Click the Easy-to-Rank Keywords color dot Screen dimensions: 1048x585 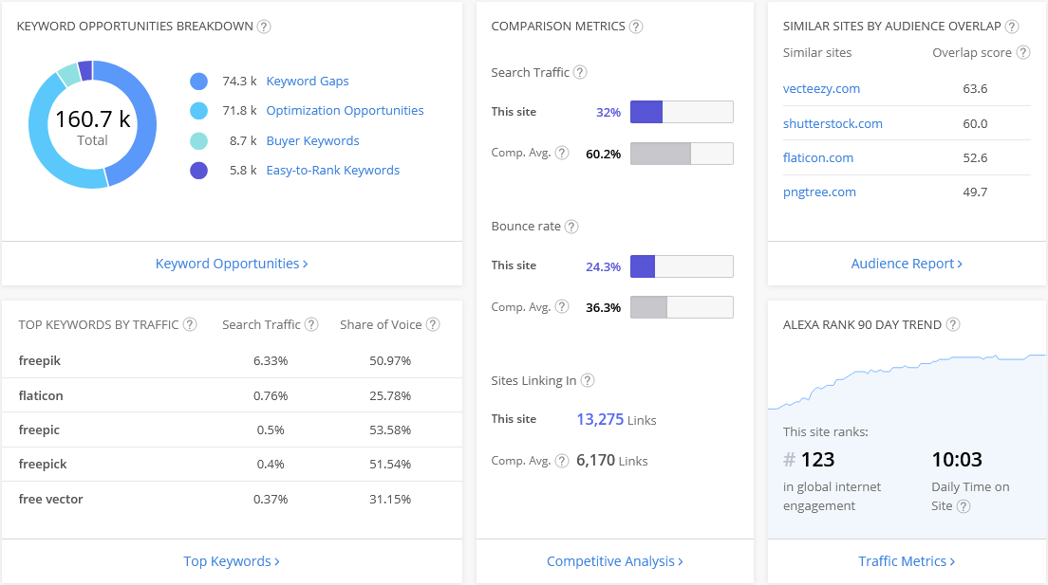(x=198, y=171)
